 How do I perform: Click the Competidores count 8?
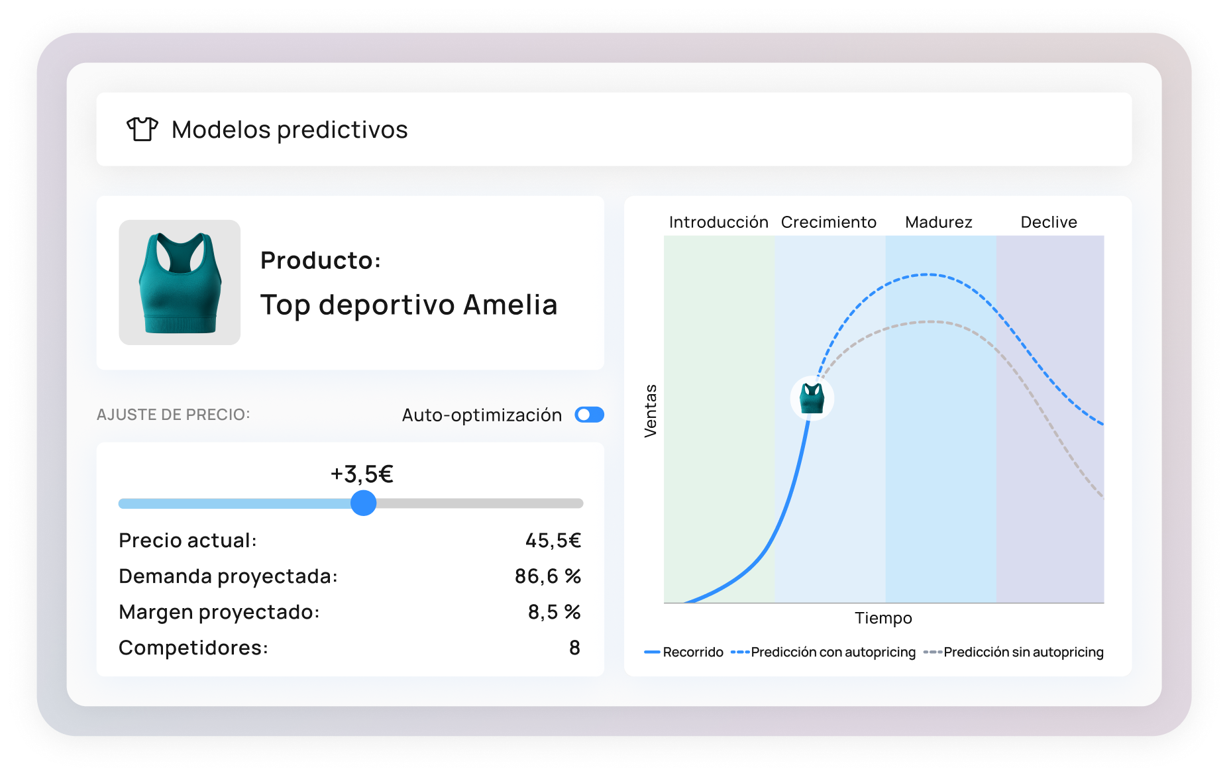(574, 648)
